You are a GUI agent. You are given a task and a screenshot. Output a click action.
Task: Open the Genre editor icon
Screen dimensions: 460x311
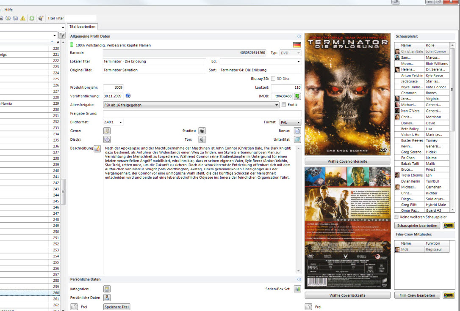(x=107, y=131)
